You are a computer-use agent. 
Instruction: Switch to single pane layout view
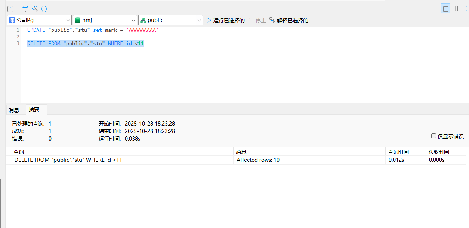pyautogui.click(x=445, y=9)
